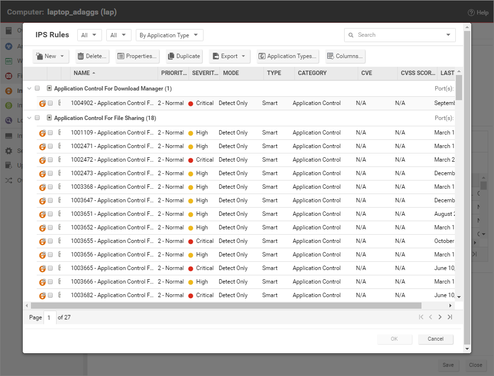Expand the New button dropdown
This screenshot has width=494, height=376.
tap(62, 56)
